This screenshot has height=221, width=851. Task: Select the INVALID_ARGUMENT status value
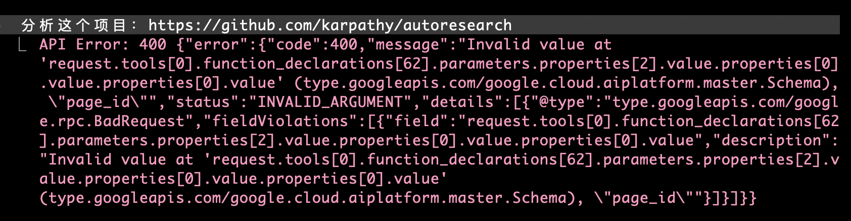(x=330, y=102)
